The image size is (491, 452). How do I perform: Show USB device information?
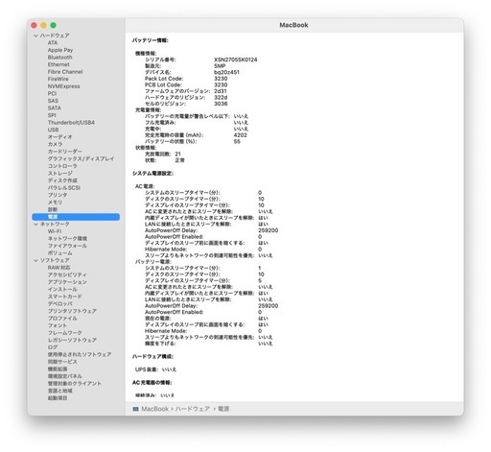(53, 130)
